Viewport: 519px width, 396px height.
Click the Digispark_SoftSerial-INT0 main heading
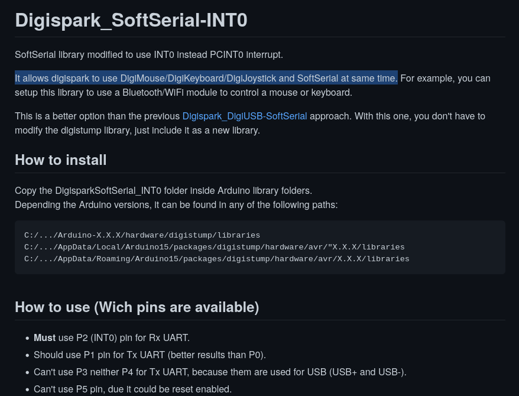[x=131, y=20]
